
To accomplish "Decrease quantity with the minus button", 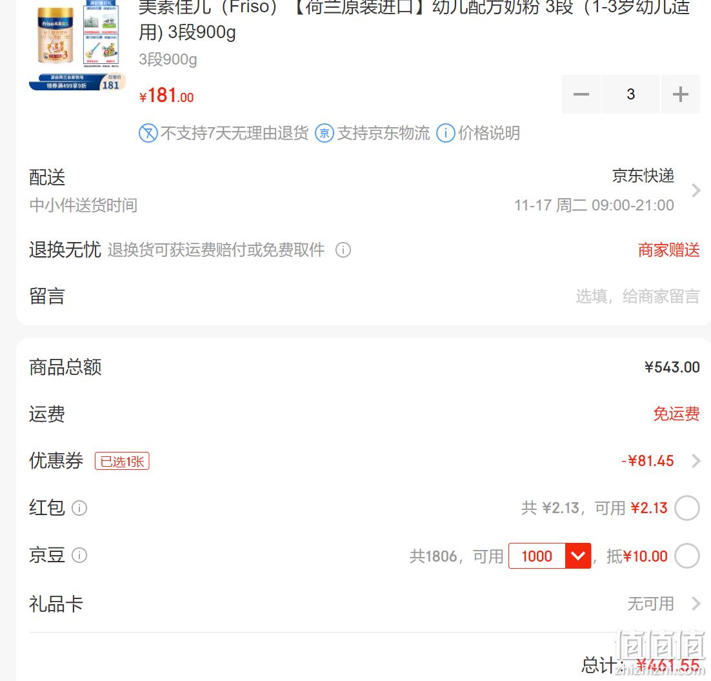I will pos(581,94).
